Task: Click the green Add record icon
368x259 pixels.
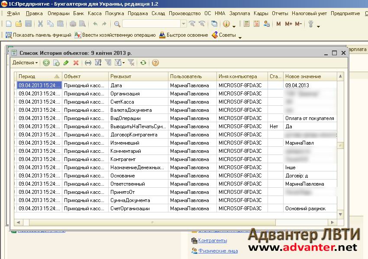Action: tap(46, 63)
